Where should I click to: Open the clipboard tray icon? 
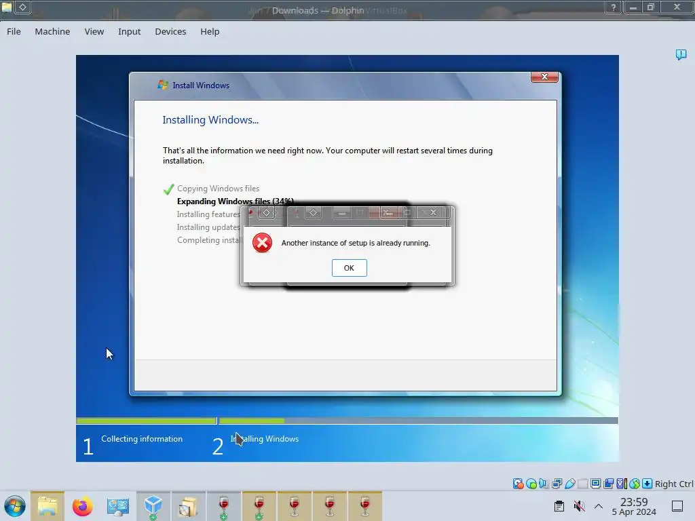[x=559, y=506]
